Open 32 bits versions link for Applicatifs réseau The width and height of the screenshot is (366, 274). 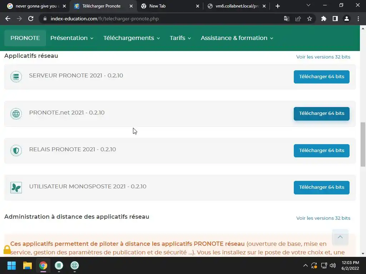click(x=323, y=57)
